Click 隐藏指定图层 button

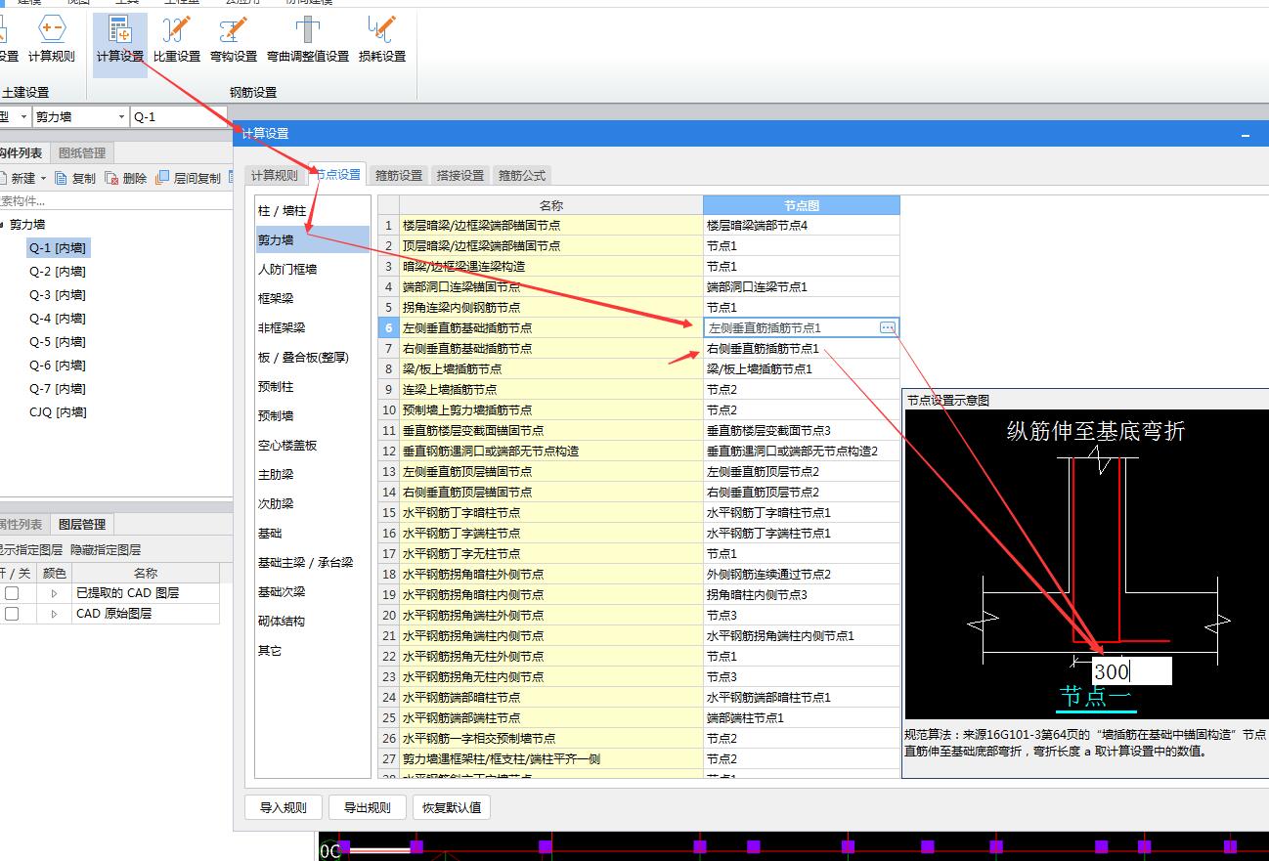click(106, 550)
